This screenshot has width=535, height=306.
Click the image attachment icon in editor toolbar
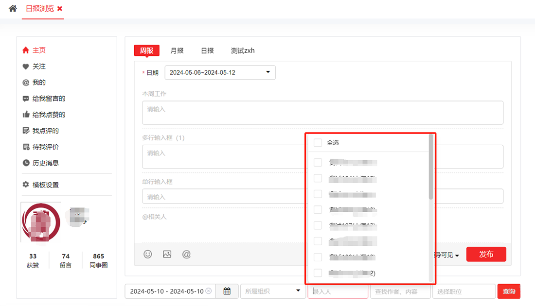tap(167, 254)
